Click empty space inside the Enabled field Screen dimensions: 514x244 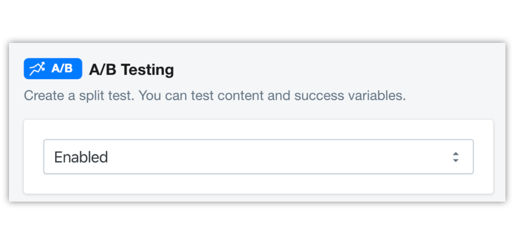pos(278,157)
